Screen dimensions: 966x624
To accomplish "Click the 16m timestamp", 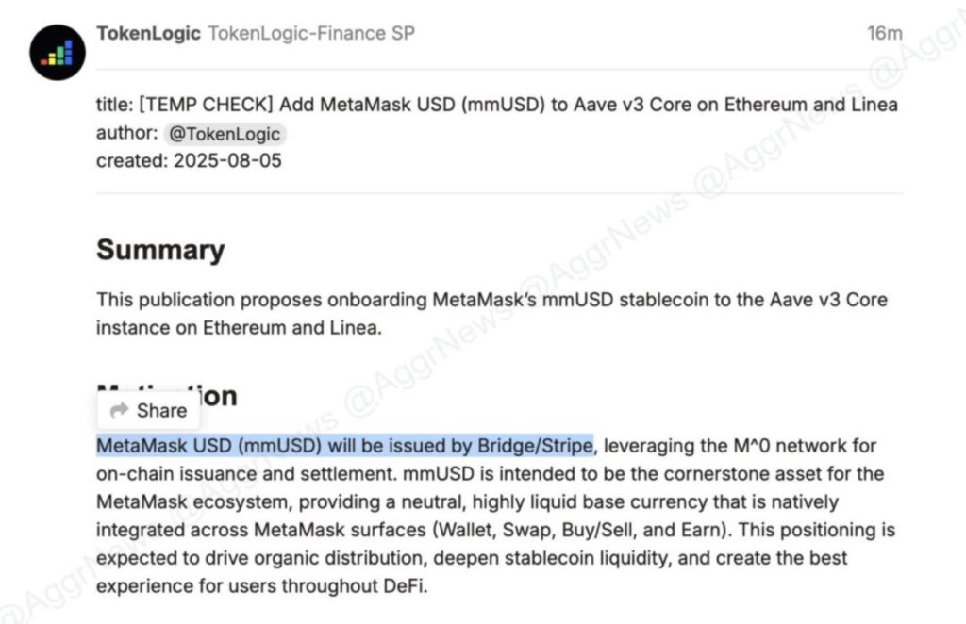I will click(885, 31).
